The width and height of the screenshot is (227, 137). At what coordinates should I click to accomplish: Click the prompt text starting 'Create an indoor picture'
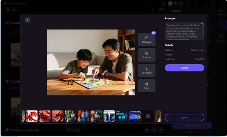[183, 32]
